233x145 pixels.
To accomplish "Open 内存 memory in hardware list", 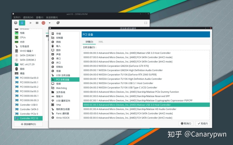I will click(x=28, y=42).
